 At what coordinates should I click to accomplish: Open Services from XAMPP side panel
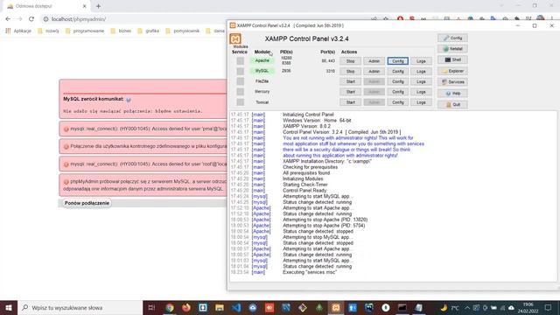[x=452, y=82]
